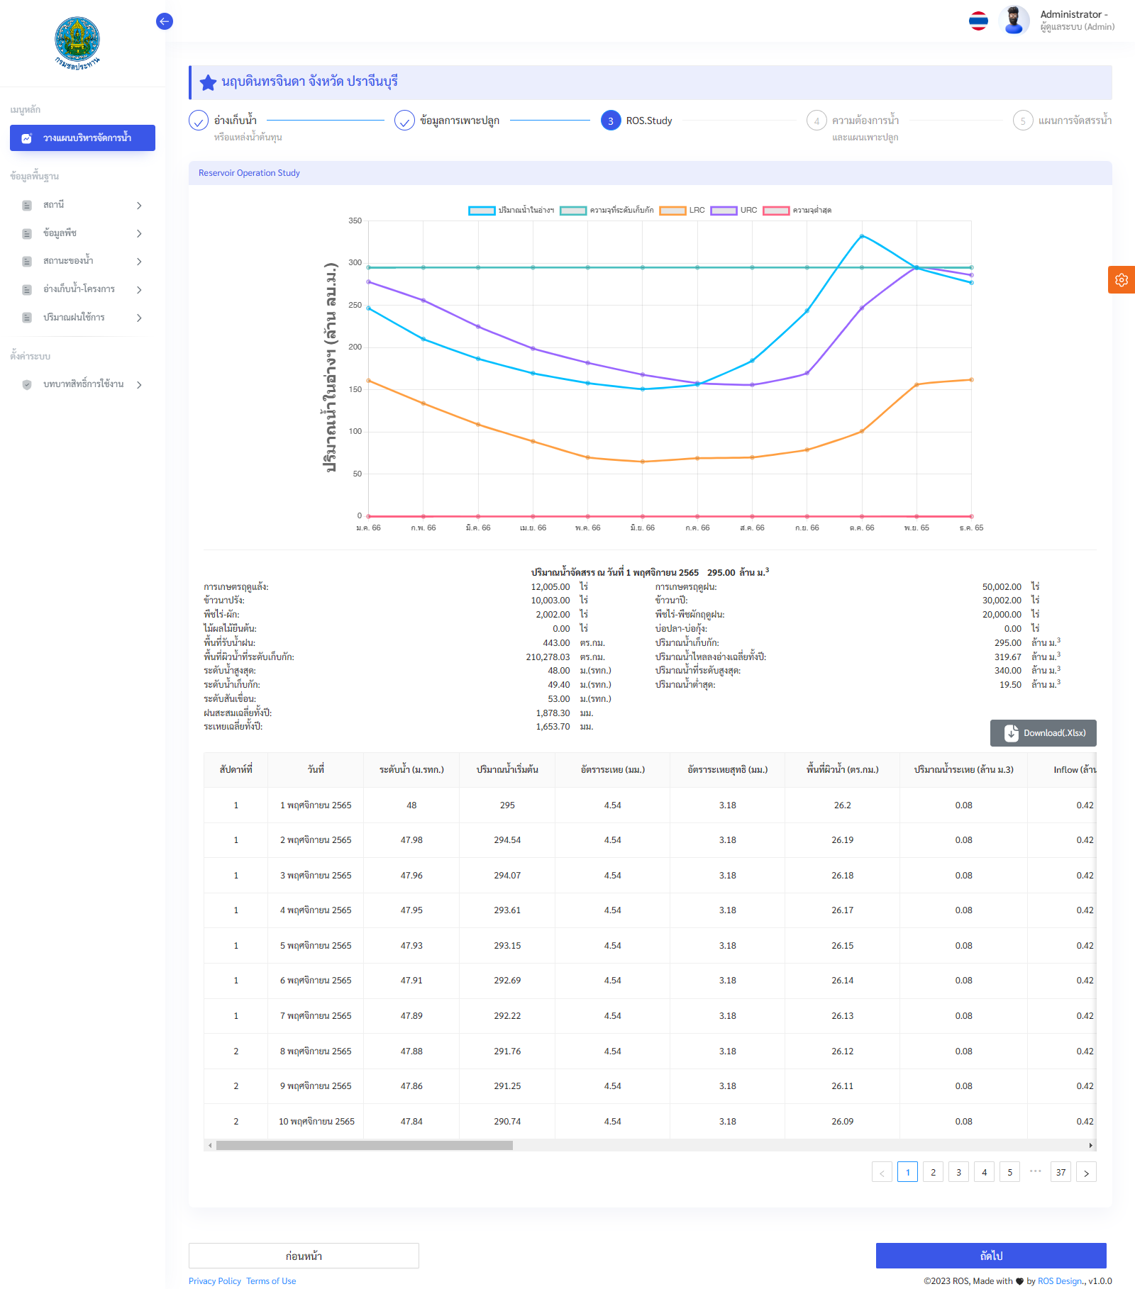This screenshot has width=1135, height=1289.
Task: Toggle ปริมาณน้ำในอ่างฯ legend series
Action: click(x=482, y=211)
